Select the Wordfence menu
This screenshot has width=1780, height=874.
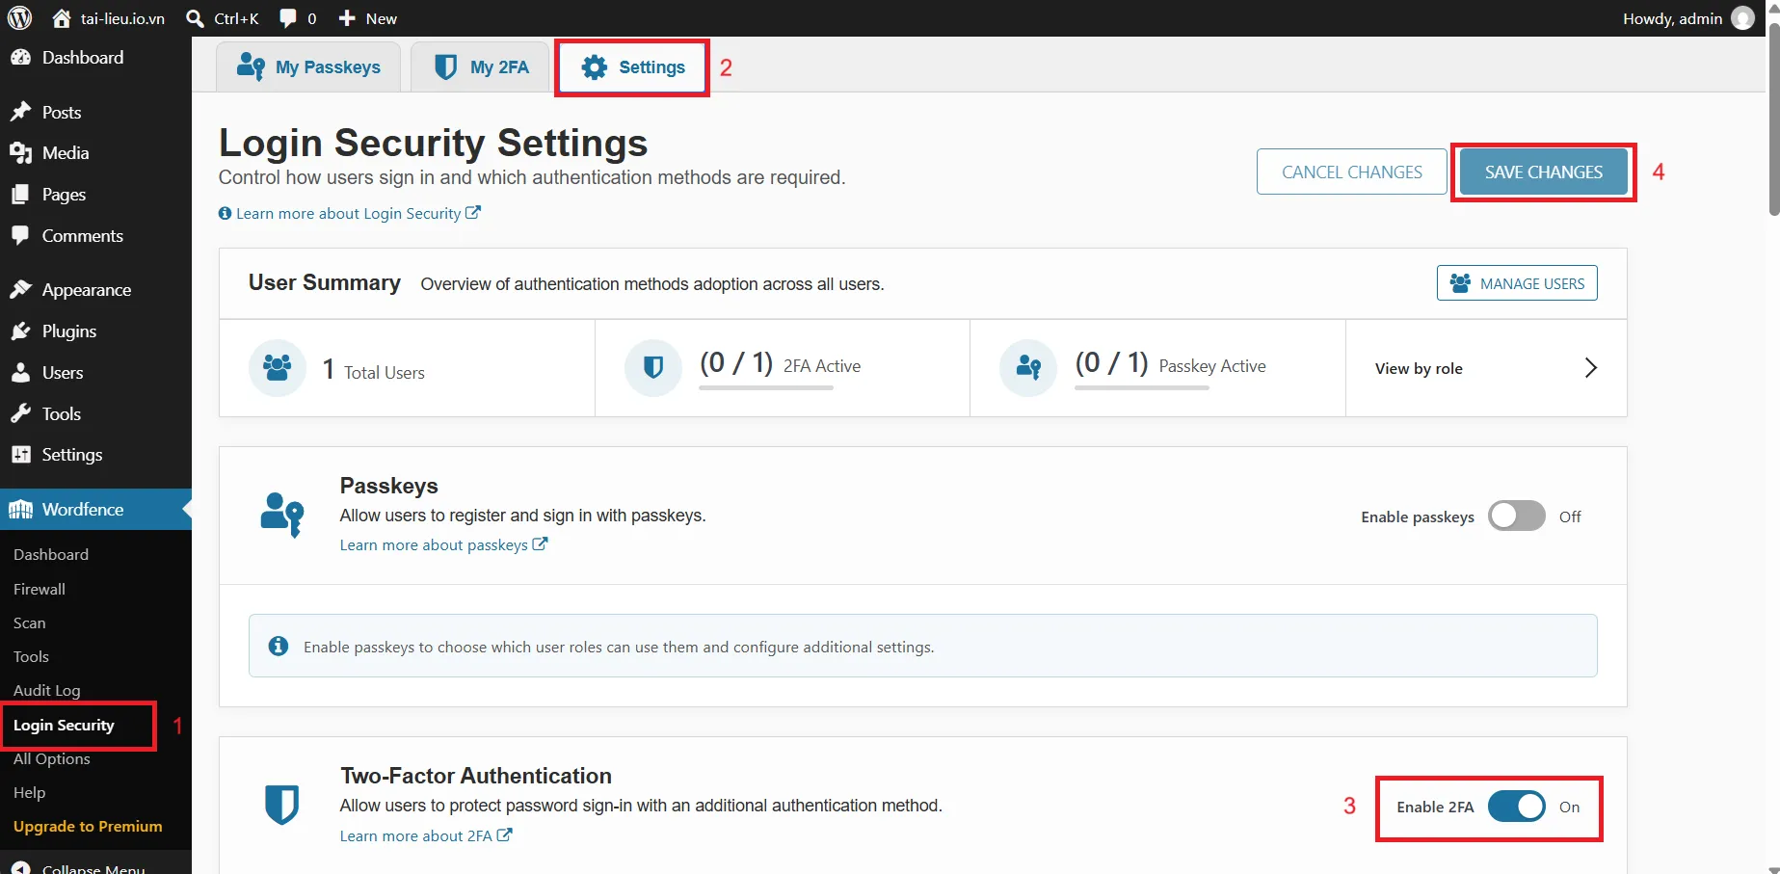click(95, 510)
